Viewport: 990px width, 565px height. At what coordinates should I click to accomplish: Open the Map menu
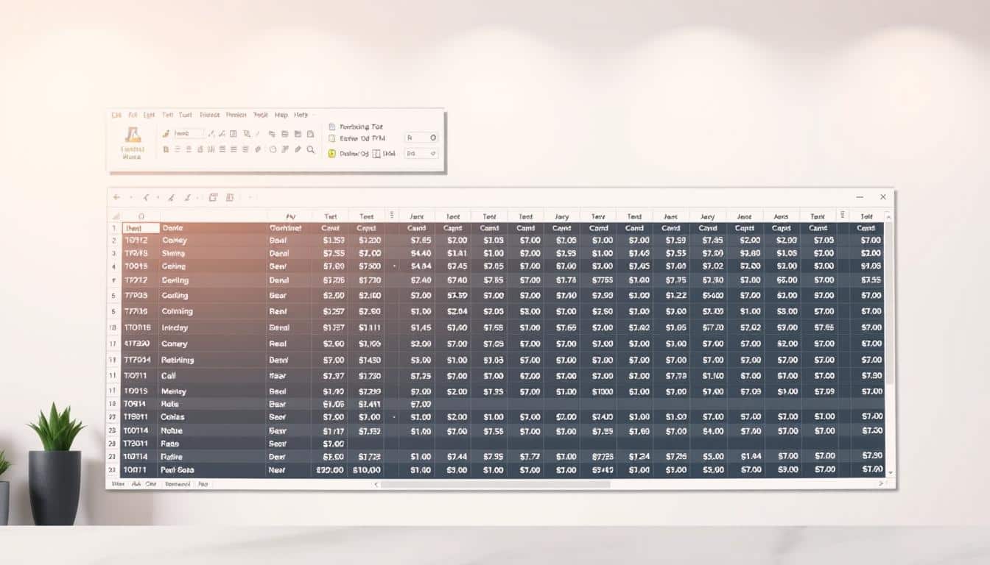[x=281, y=115]
